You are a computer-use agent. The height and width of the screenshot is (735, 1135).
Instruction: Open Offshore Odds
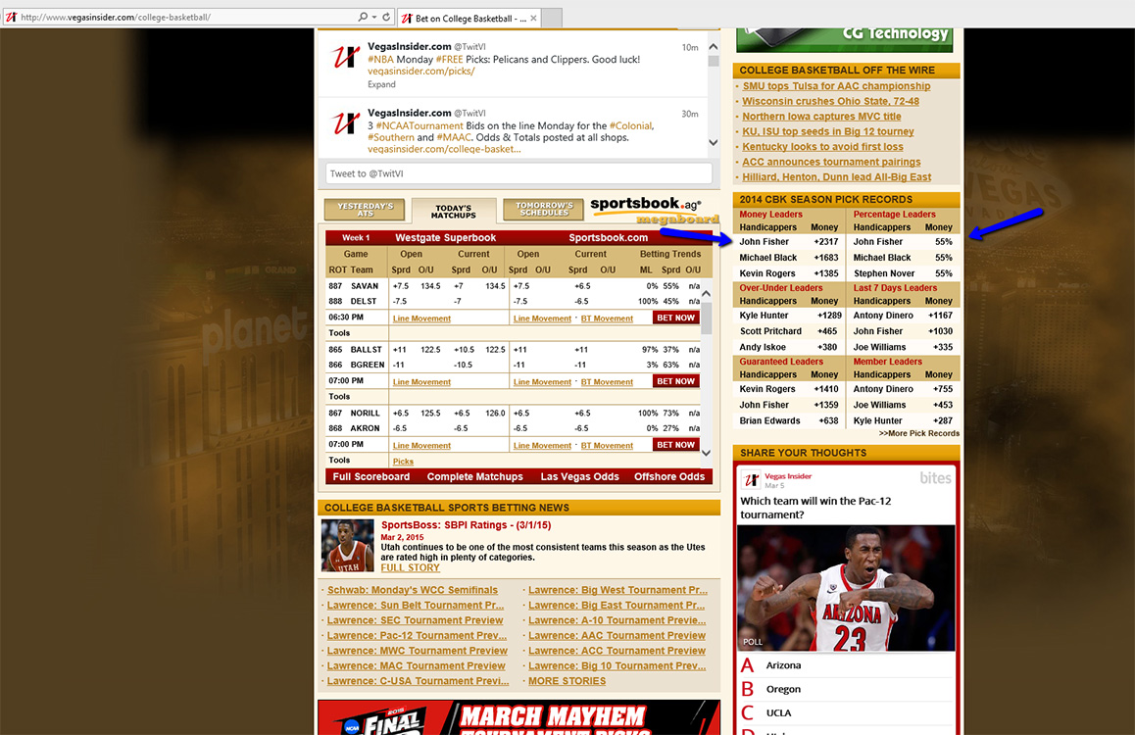coord(669,476)
